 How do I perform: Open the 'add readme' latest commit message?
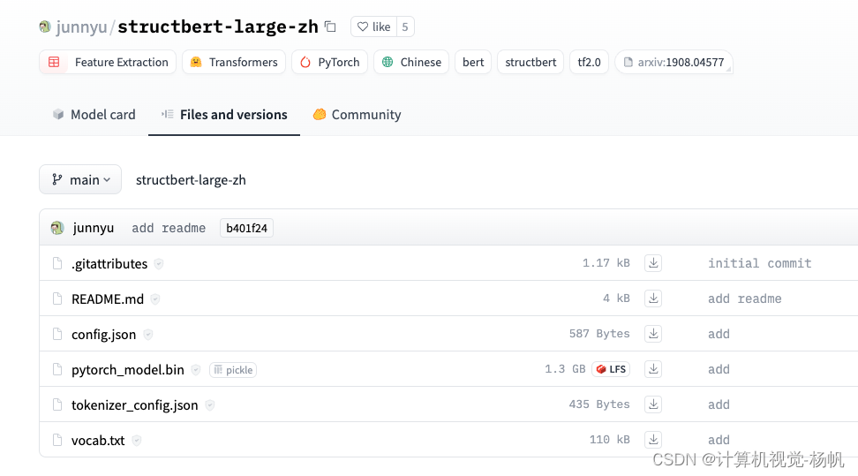pyautogui.click(x=169, y=228)
